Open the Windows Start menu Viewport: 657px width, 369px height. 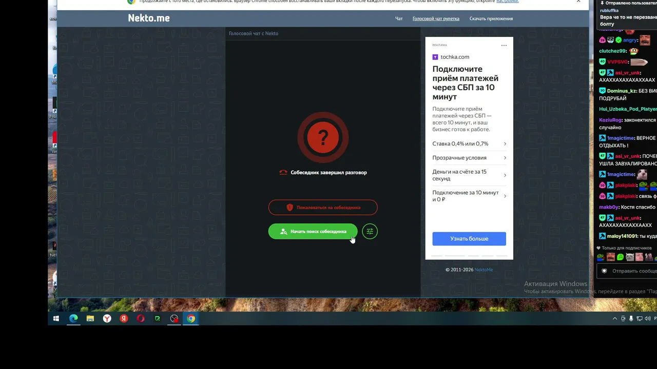coord(56,319)
